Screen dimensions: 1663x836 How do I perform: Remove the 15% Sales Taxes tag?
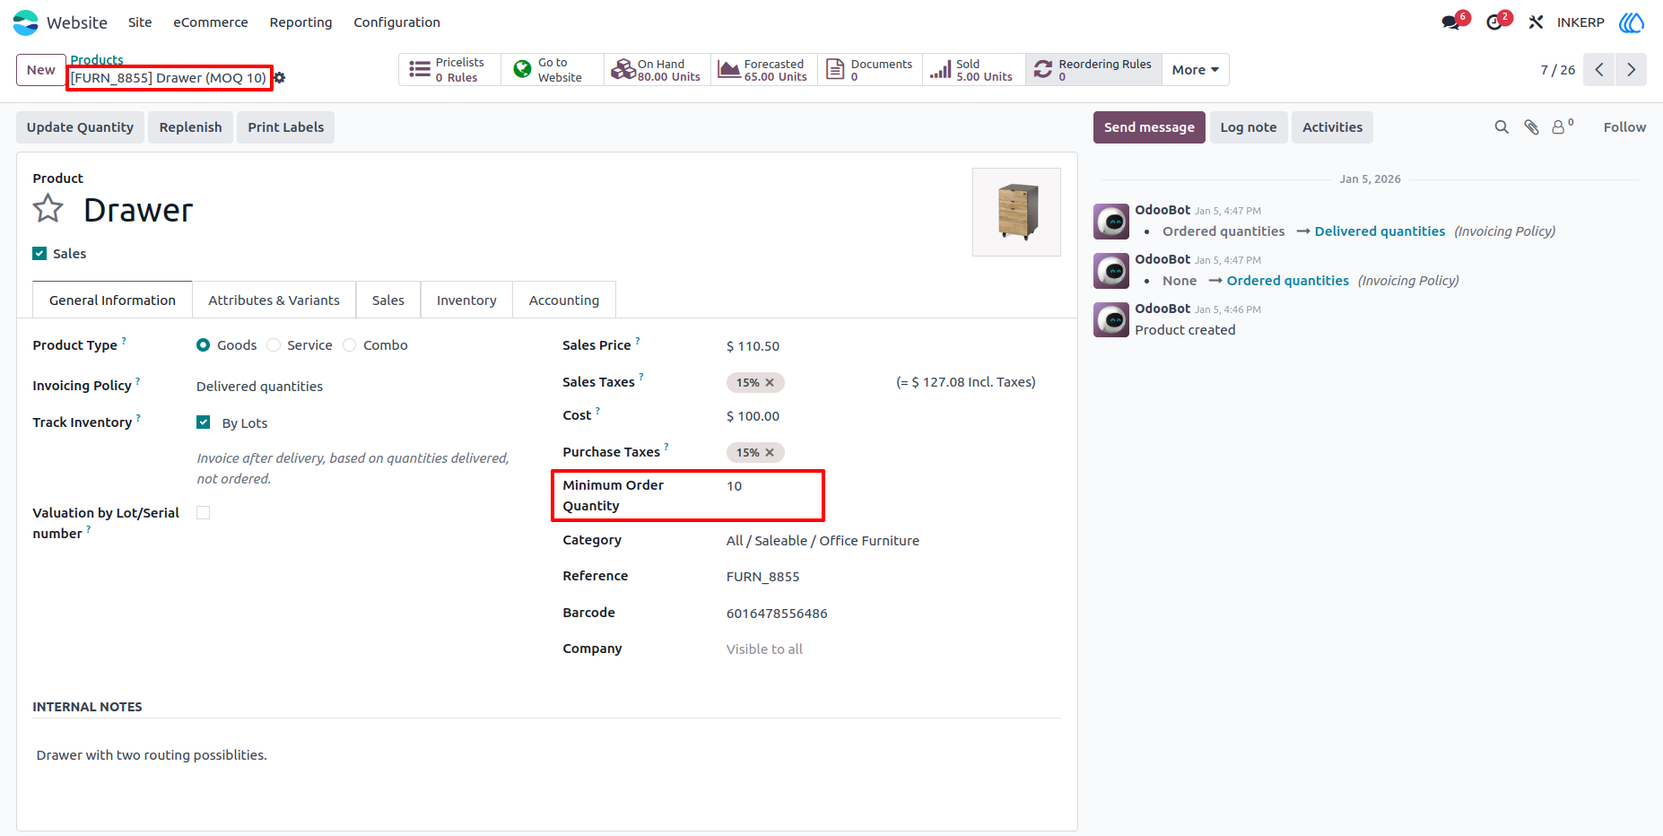click(x=770, y=383)
